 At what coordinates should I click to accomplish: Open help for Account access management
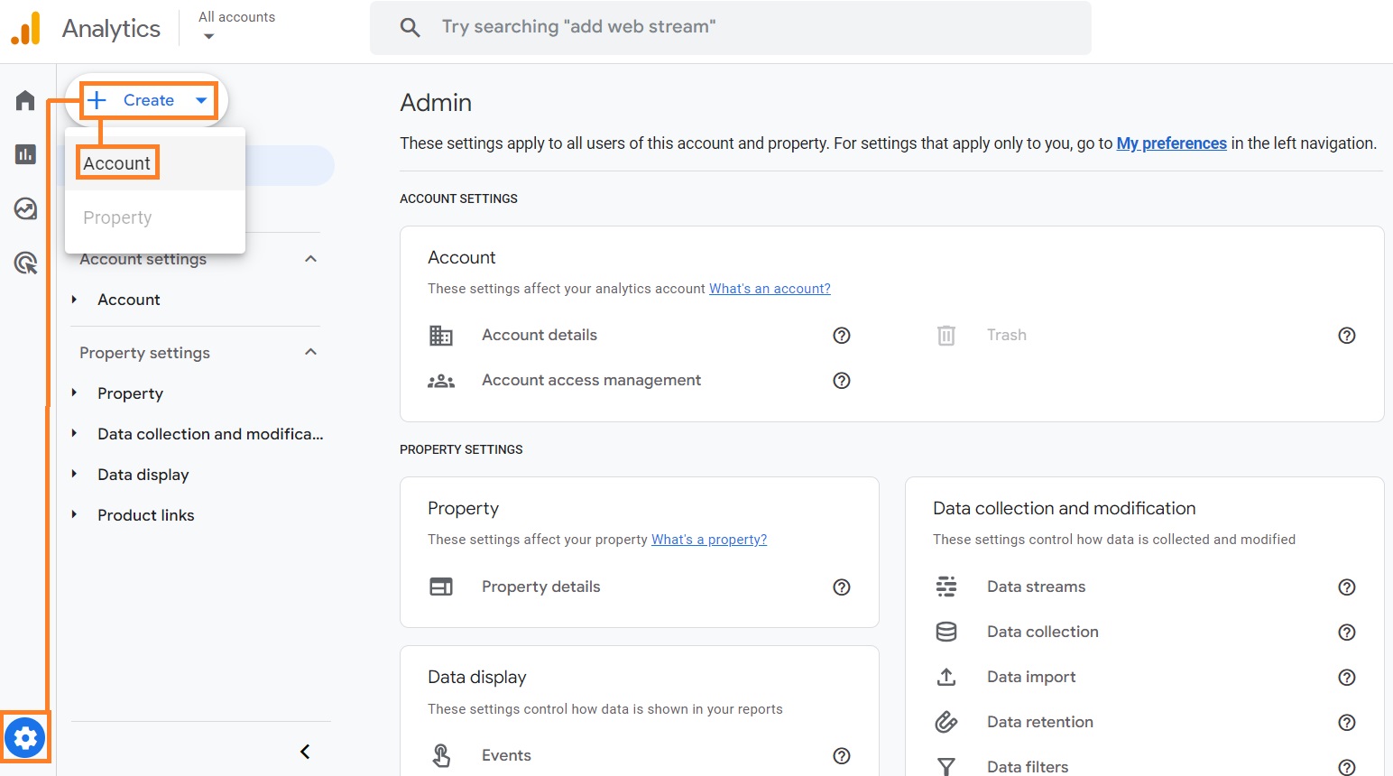coord(842,381)
